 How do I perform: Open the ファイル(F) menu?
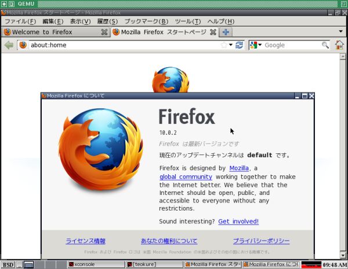[x=20, y=21]
